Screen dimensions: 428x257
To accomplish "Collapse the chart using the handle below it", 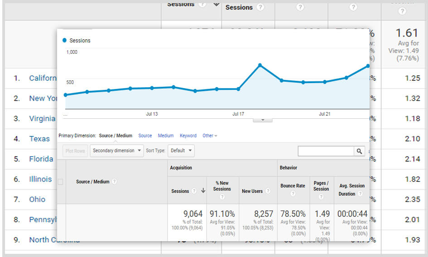I will [x=262, y=120].
